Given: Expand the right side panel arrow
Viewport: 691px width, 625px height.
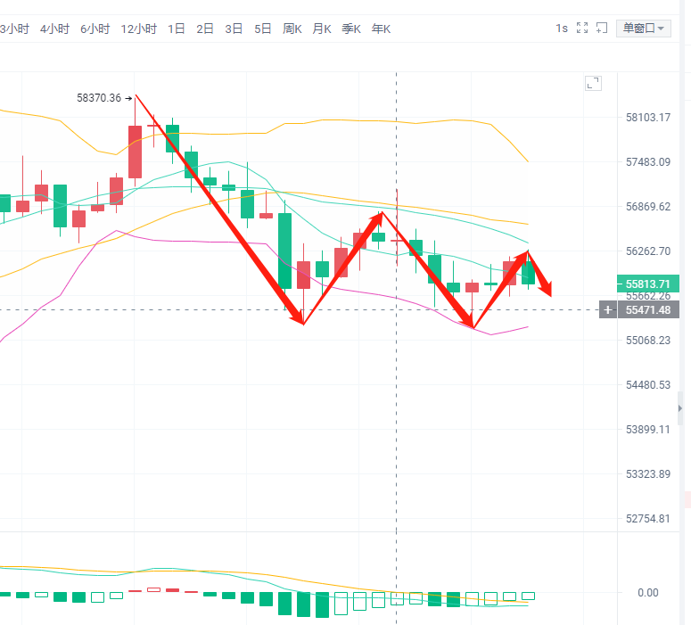Looking at the screenshot, I should (682, 407).
